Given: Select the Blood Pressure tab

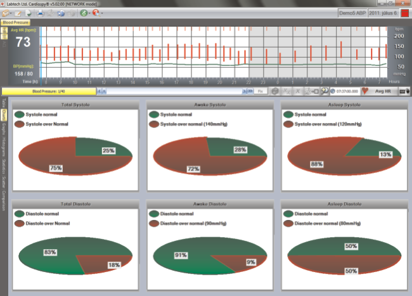Looking at the screenshot, I should pos(15,23).
